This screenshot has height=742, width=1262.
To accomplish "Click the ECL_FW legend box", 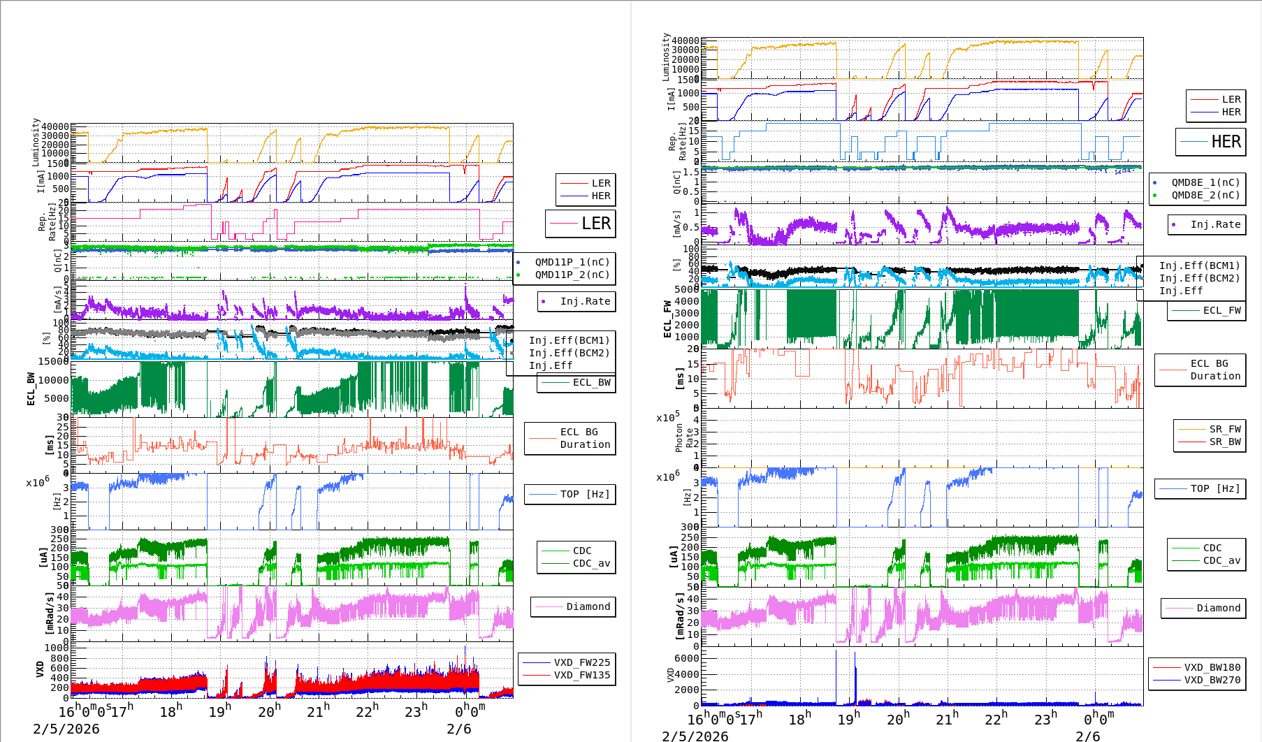I will pos(1206,310).
